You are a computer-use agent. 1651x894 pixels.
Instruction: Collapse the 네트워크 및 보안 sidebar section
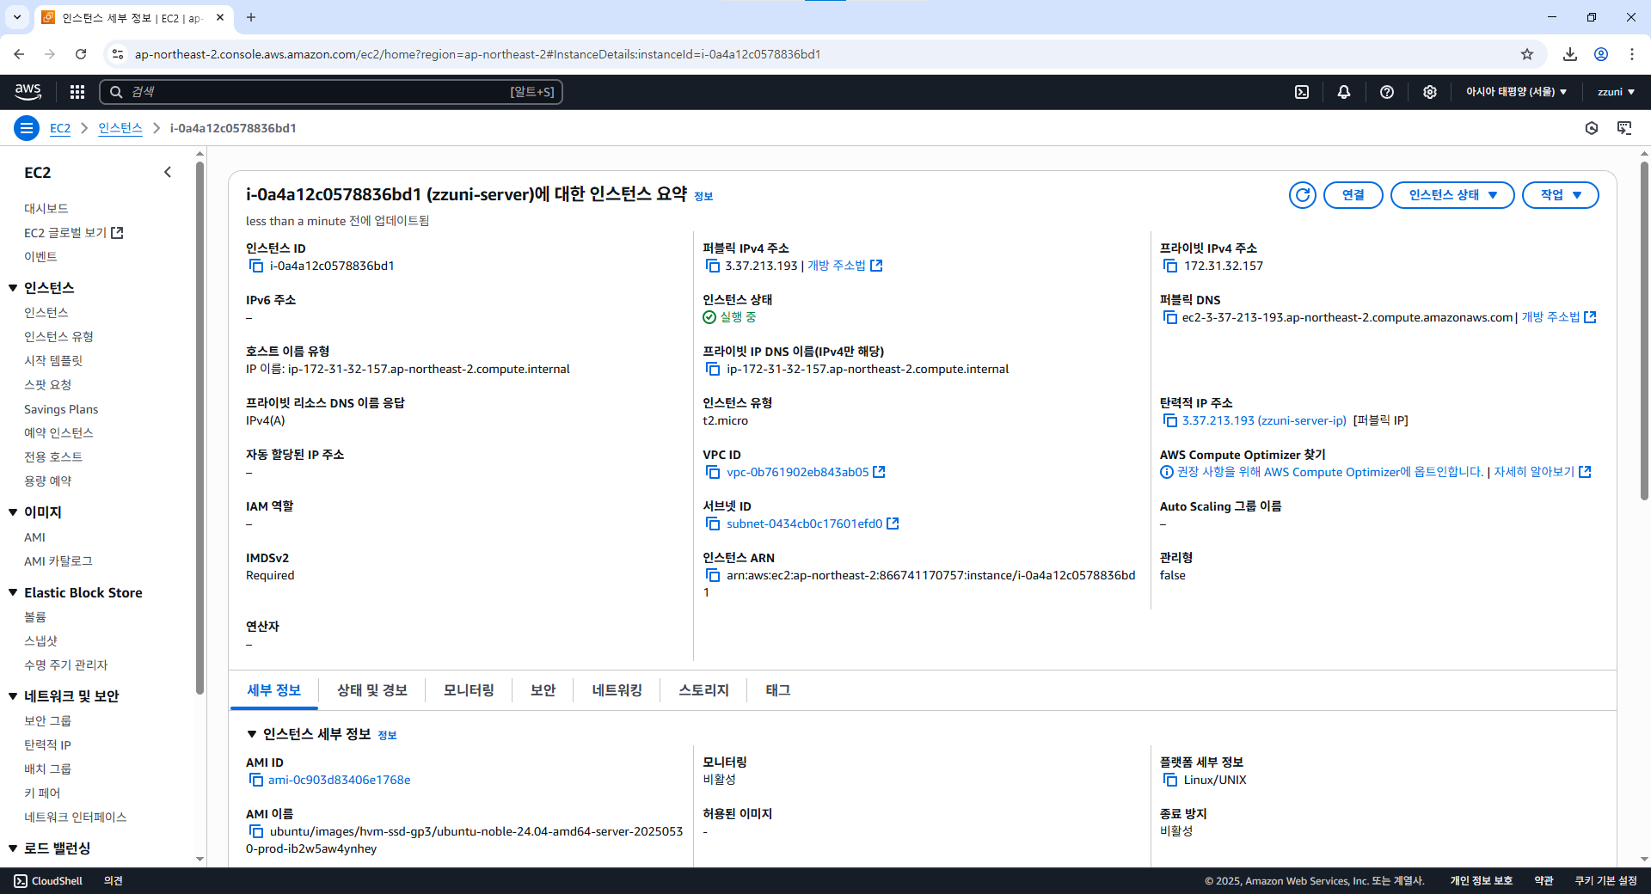[x=13, y=696]
